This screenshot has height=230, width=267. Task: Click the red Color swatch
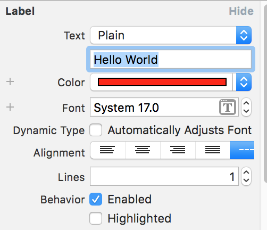point(162,82)
